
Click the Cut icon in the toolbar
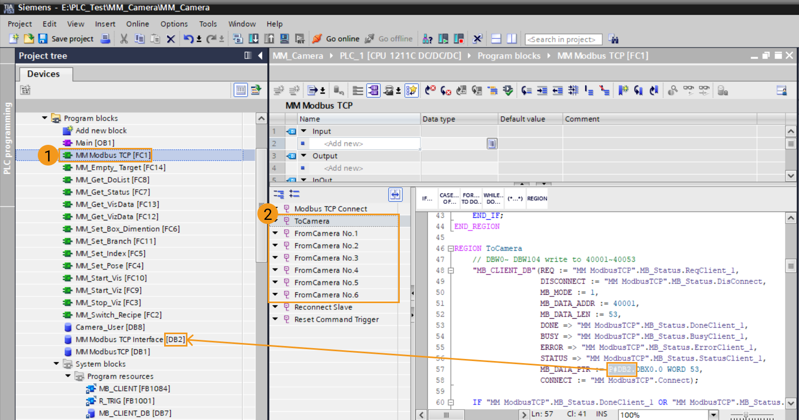(123, 39)
